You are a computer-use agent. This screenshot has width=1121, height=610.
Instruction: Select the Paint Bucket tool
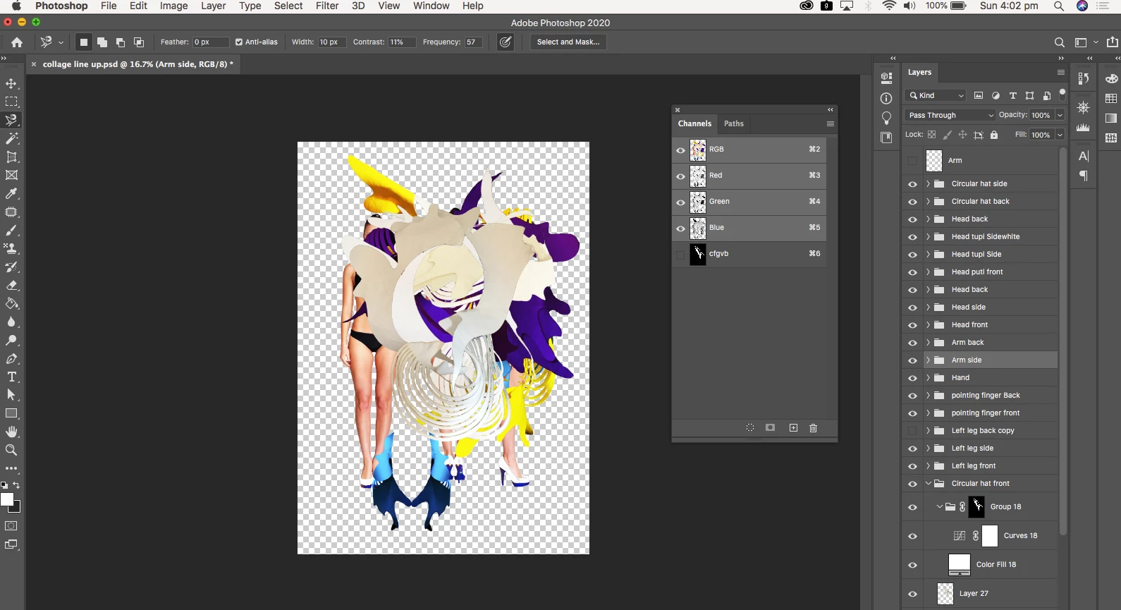pos(11,303)
